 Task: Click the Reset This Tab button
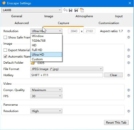tap(116, 123)
